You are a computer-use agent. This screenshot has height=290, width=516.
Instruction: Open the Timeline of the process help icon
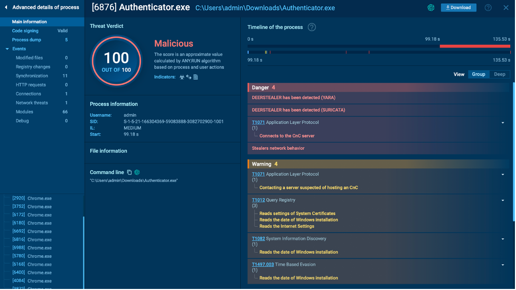click(312, 27)
